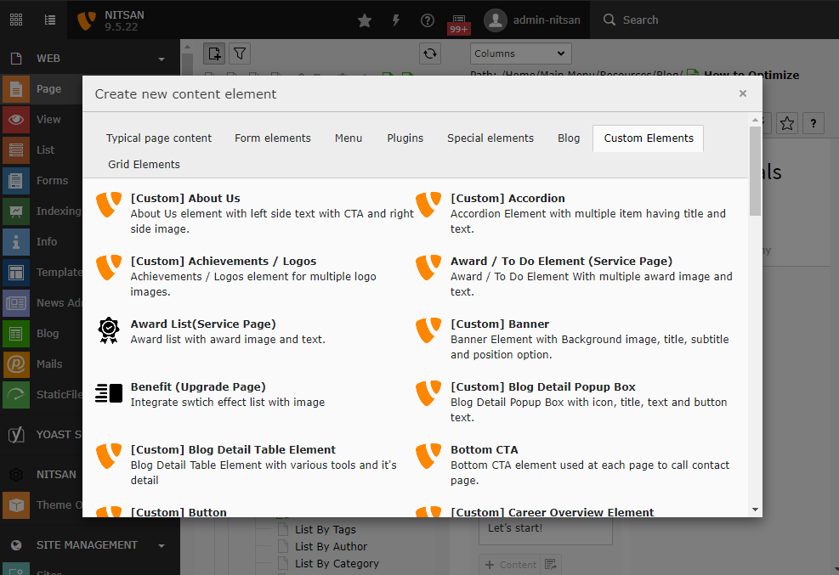The height and width of the screenshot is (575, 839).
Task: Choose the [Custom] Accordion element
Action: pos(575,213)
